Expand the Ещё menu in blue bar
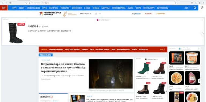 (187, 8)
